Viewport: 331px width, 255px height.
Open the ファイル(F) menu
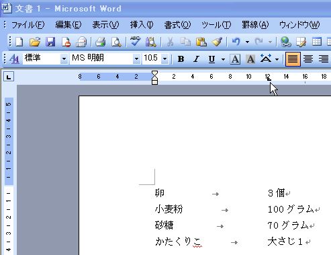(x=28, y=25)
